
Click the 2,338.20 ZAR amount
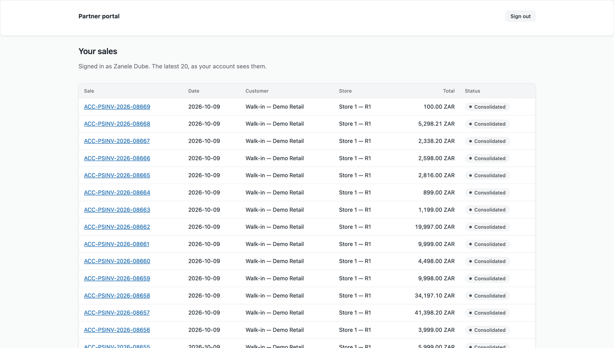click(x=437, y=141)
